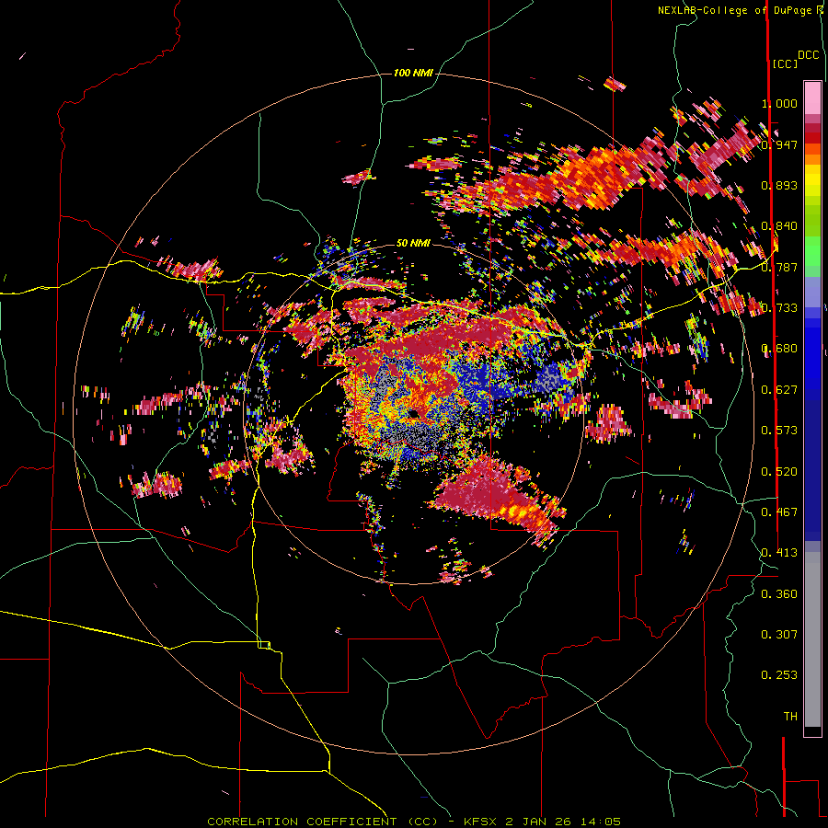
Task: Select the 0.307 scale value
Action: tap(779, 634)
